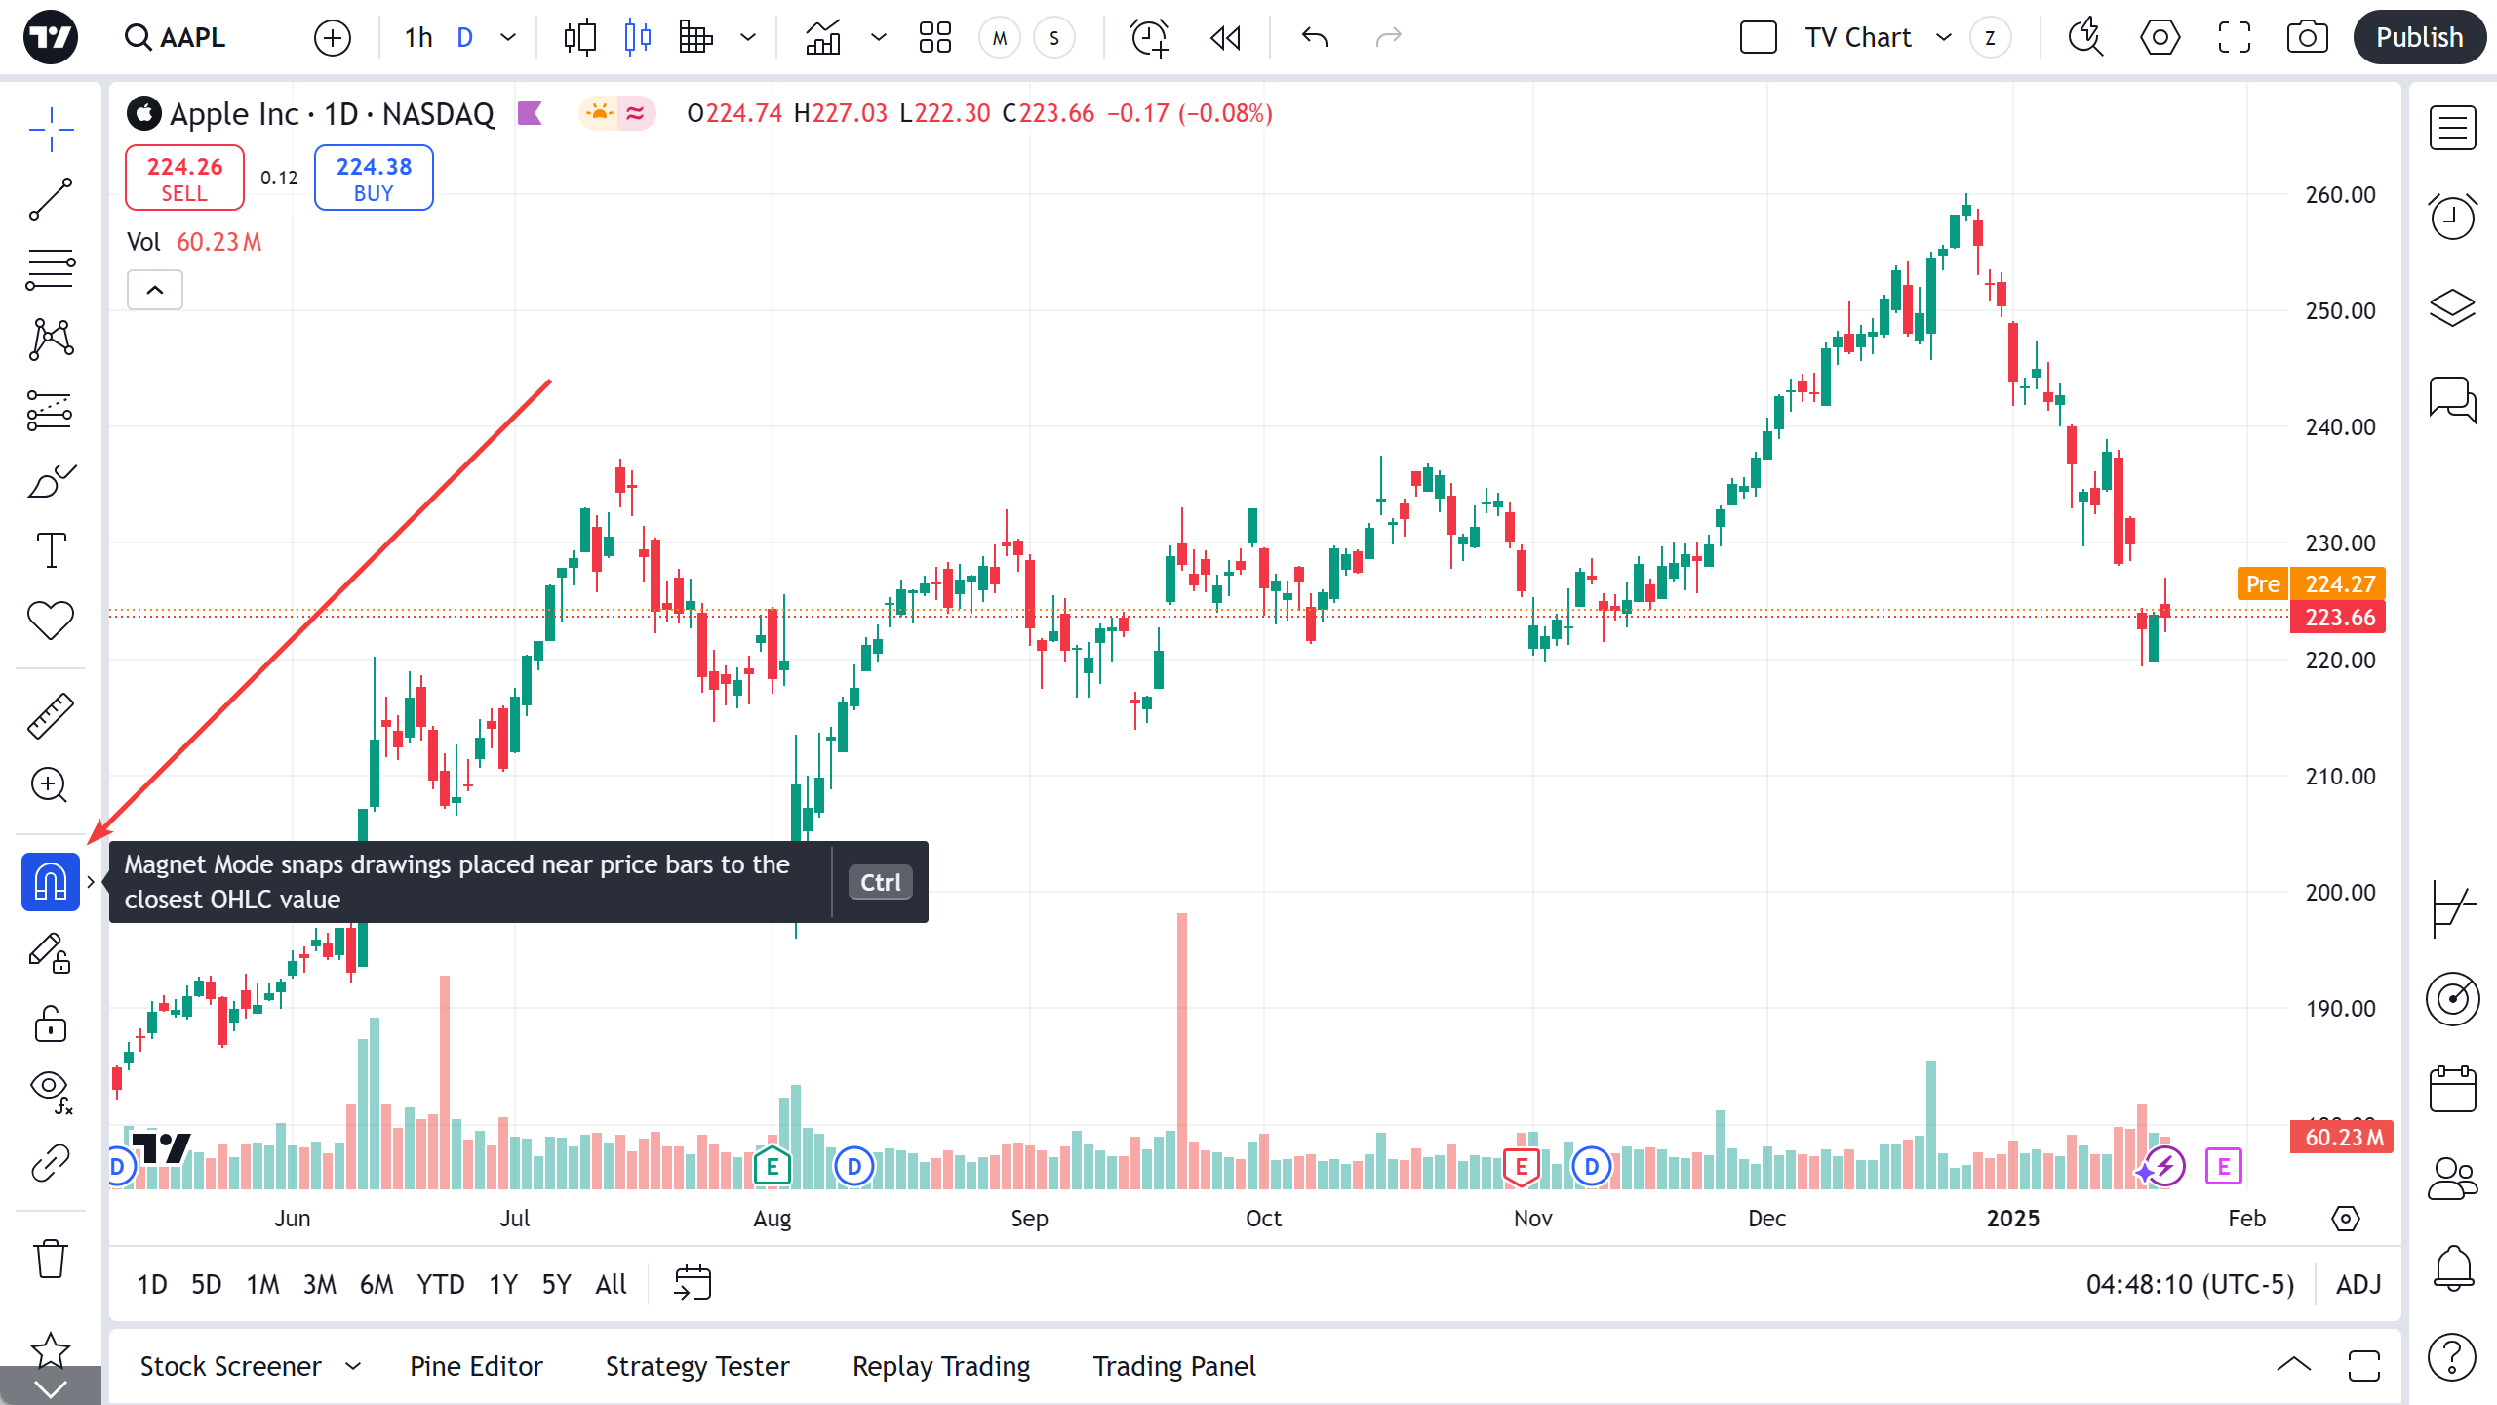Screen dimensions: 2497x1405
Task: Switch to Strategy Tester tab
Action: [697, 1366]
